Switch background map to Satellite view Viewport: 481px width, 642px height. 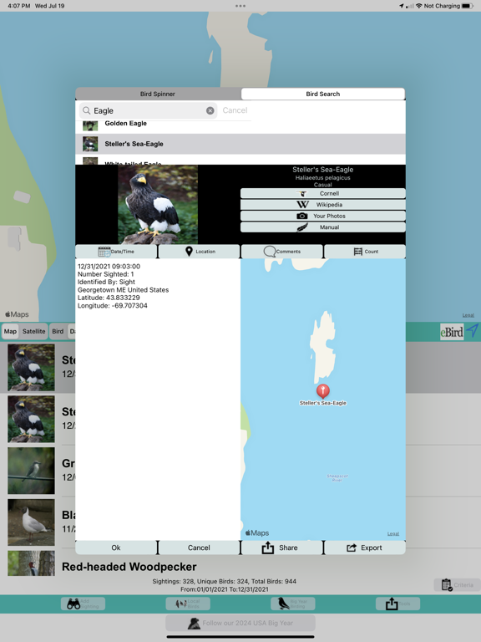34,331
